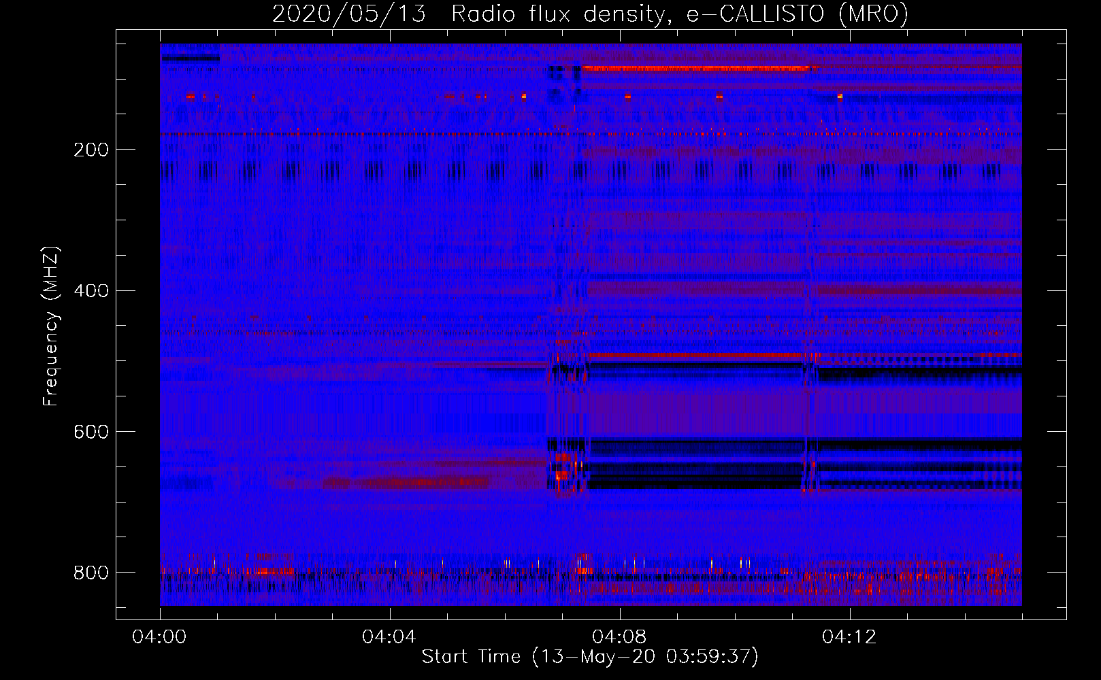Click the 400 frequency tick label

(x=91, y=291)
